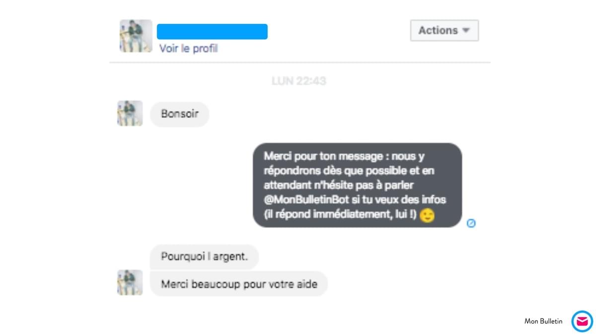Viewport: 596px width, 335px height.
Task: Click the avatar beside 'Merci beaucoup pour votre aide'
Action: click(130, 282)
